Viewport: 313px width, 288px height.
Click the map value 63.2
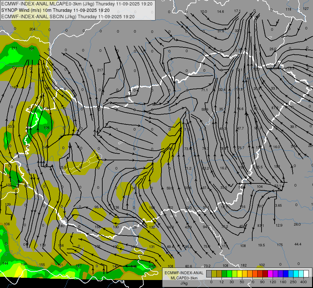tap(206, 168)
